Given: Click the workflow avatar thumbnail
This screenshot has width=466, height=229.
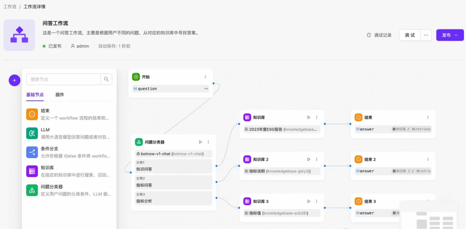Looking at the screenshot, I should click(19, 35).
